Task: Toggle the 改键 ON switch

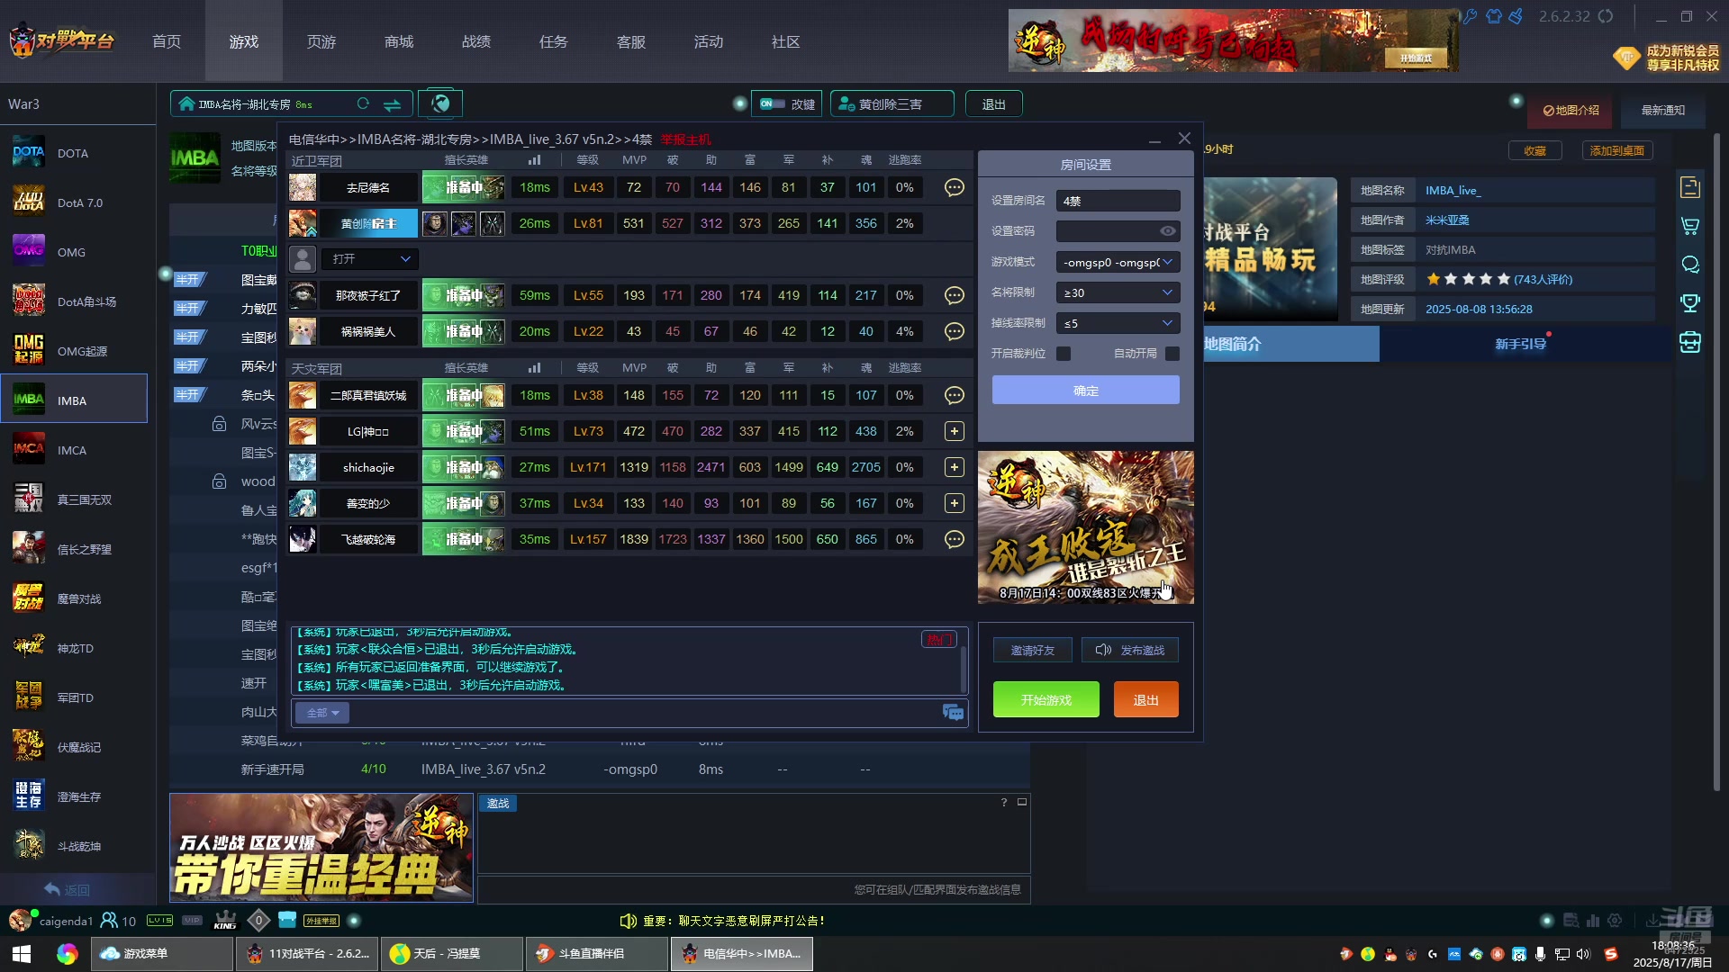Action: point(772,103)
